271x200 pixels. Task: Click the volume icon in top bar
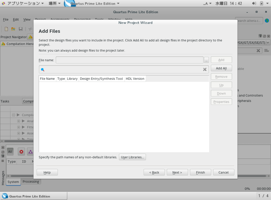[x=254, y=3]
